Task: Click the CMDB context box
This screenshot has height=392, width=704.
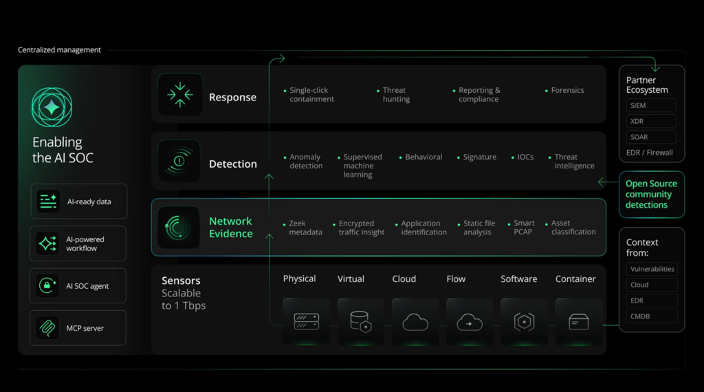Action: coord(652,316)
